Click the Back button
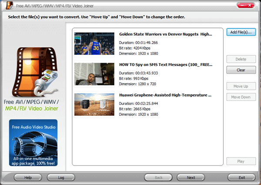Viewport: 261px width, 185px height. pos(158,178)
